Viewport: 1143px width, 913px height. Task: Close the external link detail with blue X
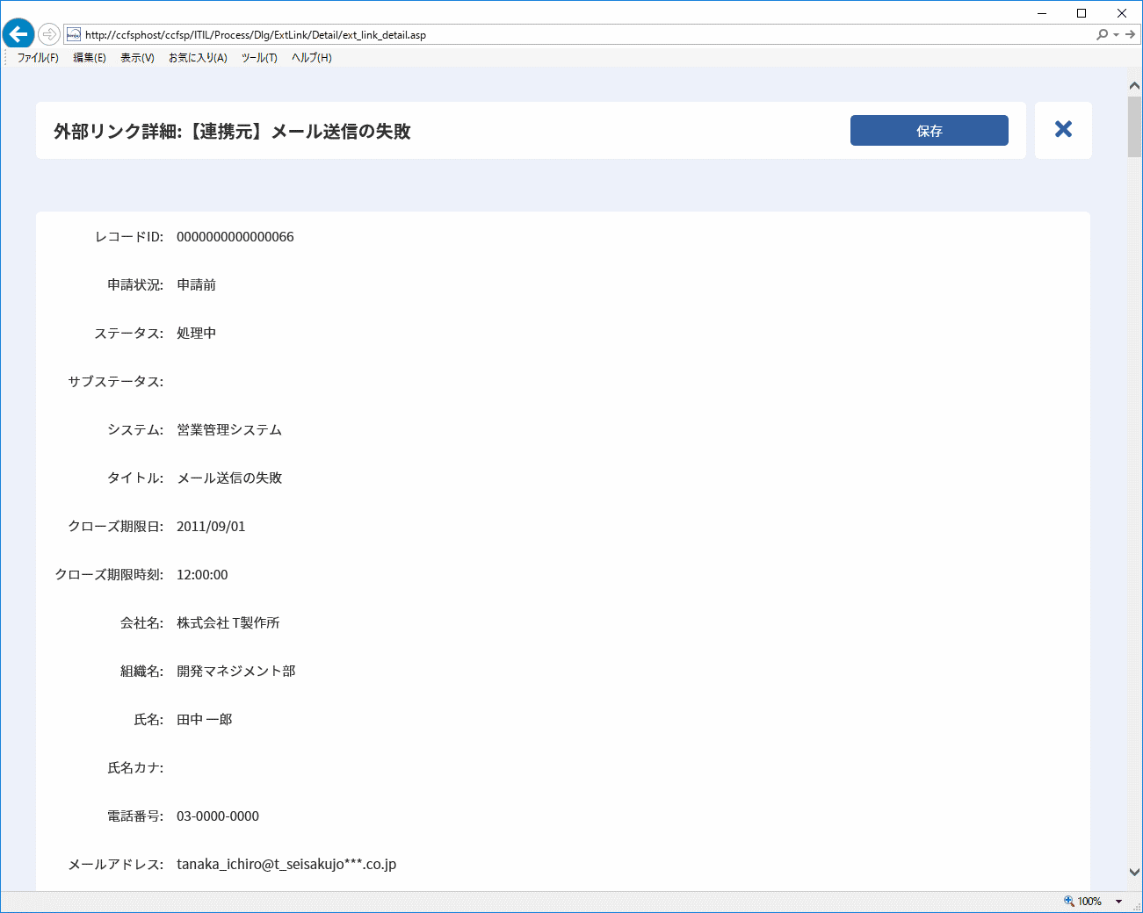coord(1063,130)
